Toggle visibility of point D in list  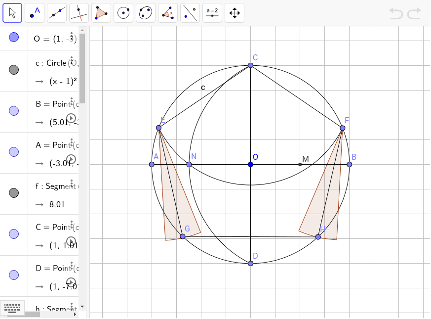[x=14, y=275]
